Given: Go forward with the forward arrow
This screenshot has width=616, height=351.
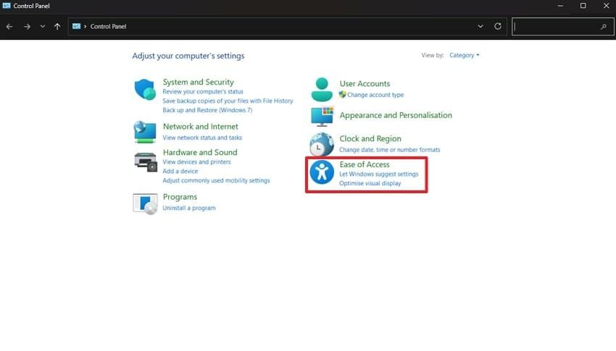Looking at the screenshot, I should 27,27.
